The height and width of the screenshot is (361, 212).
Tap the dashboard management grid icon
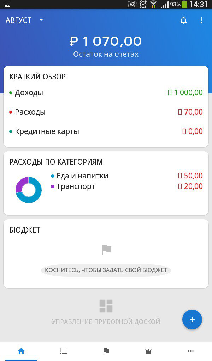106,306
